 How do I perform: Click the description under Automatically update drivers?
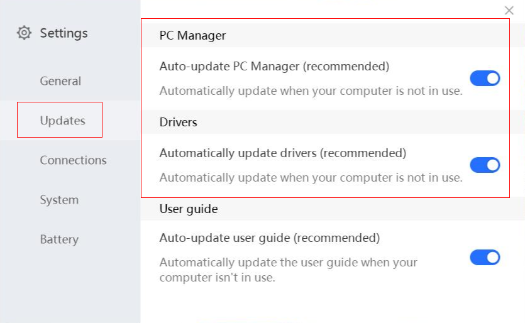click(311, 177)
